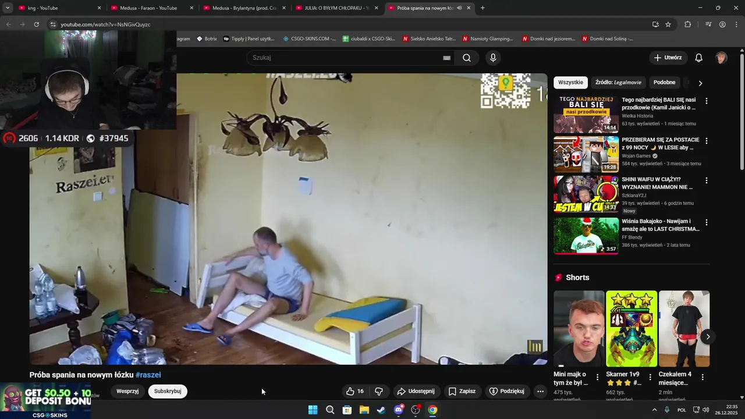The height and width of the screenshot is (419, 745).
Task: Select the Źródło: Legalmovie chip
Action: [618, 83]
